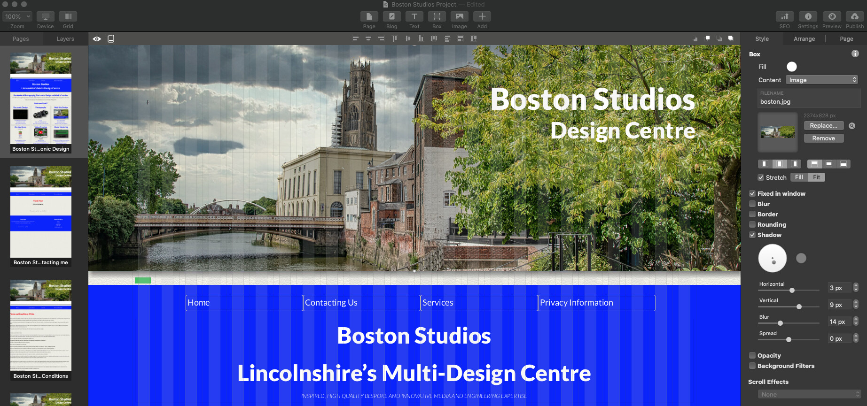Viewport: 867px width, 406px height.
Task: Click magnifier icon next to Replace
Action: [852, 126]
